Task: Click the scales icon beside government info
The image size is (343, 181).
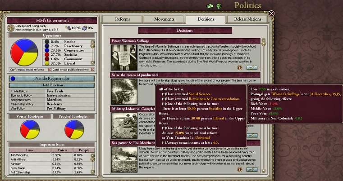Action: coord(12,27)
